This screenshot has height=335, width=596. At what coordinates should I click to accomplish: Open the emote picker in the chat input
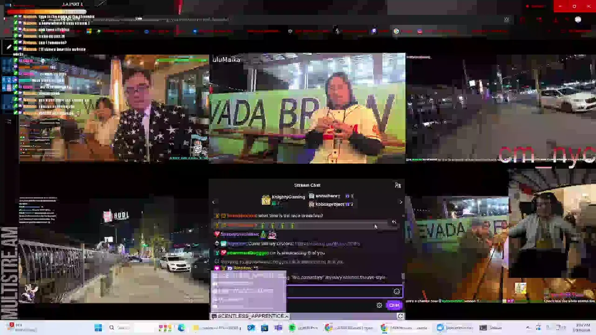397,292
